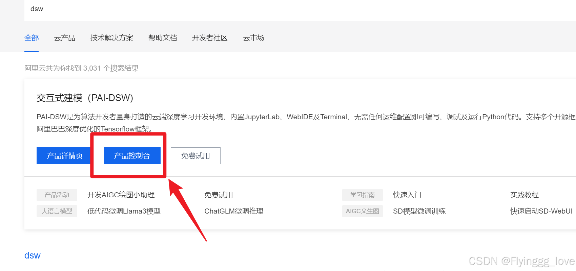Click the 产品活动 tag

57,195
